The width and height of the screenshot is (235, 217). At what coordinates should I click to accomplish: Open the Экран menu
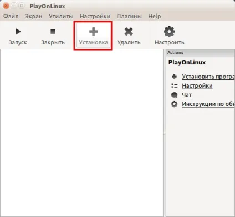click(x=34, y=16)
